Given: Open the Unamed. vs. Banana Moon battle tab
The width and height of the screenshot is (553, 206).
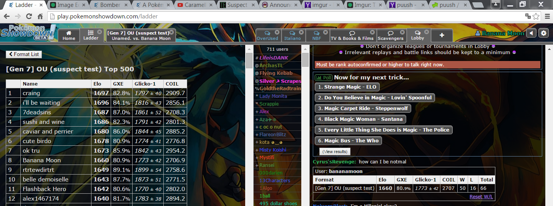Looking at the screenshot, I should click(x=141, y=35).
